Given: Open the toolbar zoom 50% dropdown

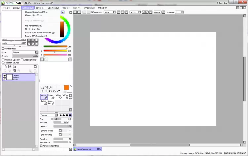Looking at the screenshot, I should [115, 12].
